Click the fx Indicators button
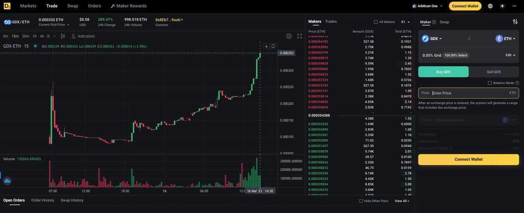The height and width of the screenshot is (213, 524). pyautogui.click(x=83, y=36)
